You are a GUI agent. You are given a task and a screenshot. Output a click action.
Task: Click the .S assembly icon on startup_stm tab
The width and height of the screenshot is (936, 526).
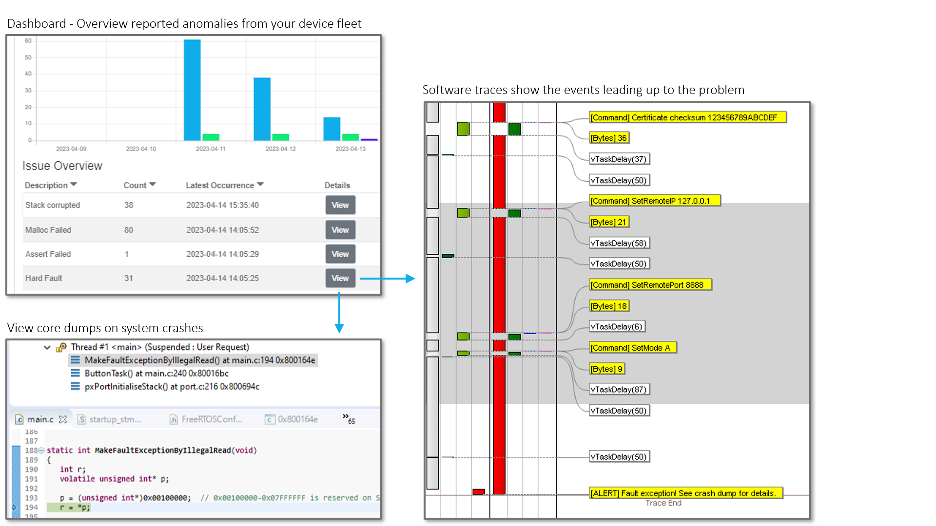coord(81,419)
